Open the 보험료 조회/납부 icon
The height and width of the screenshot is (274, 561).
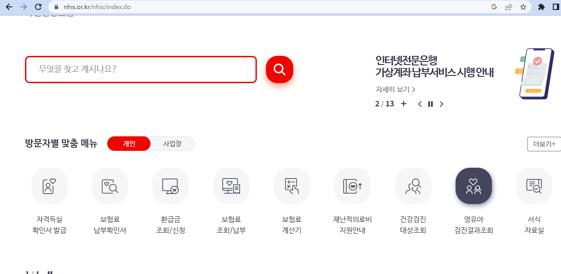(x=231, y=185)
